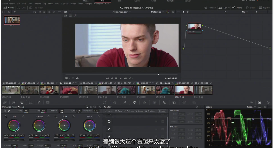Image resolution: width=274 pixels, height=148 pixels.
Task: Expand the Parade scope type dropdown
Action: (251, 107)
